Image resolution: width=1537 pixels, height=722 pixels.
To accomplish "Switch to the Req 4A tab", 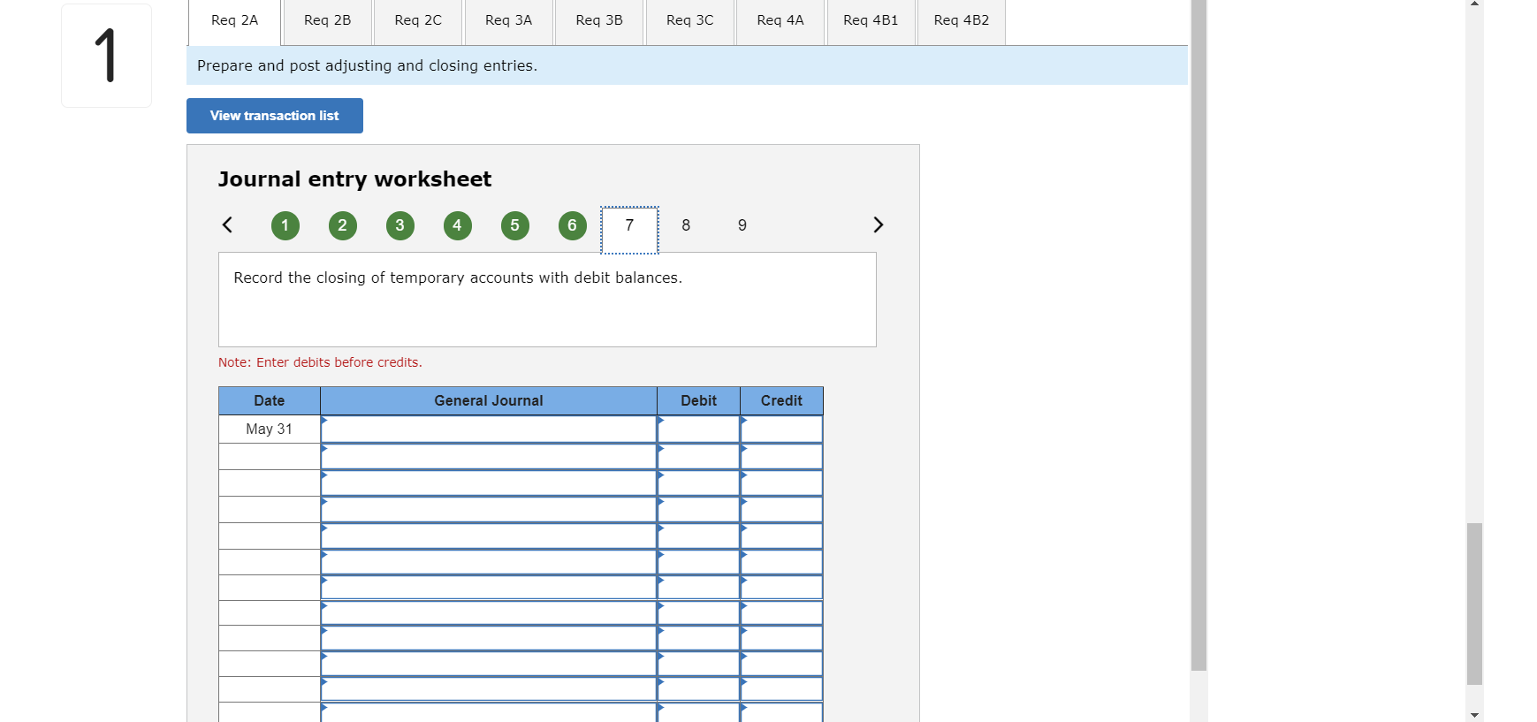I will tap(780, 22).
